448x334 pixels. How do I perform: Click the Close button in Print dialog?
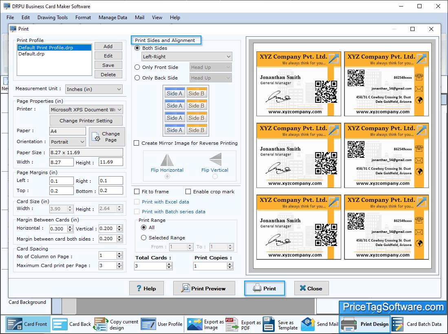(x=311, y=288)
